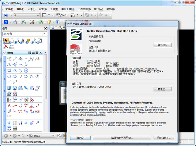Viewport: 196px width, 146px height.
Task: Select the Place SmartLine tool
Action: coord(9,59)
